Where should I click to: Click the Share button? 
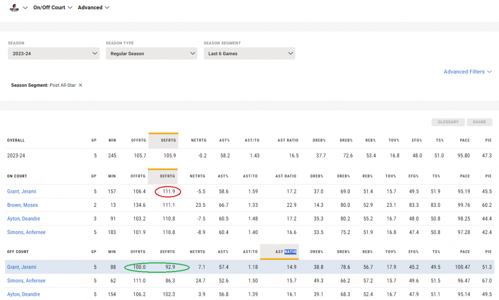point(480,122)
